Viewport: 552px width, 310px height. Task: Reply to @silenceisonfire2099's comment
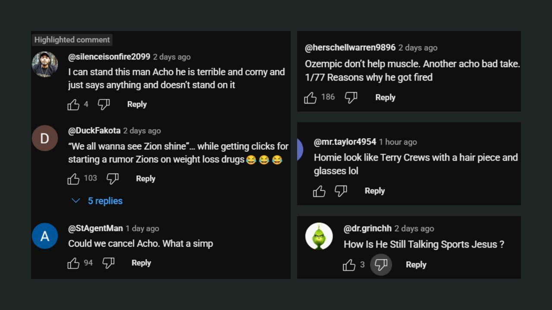[x=137, y=104]
